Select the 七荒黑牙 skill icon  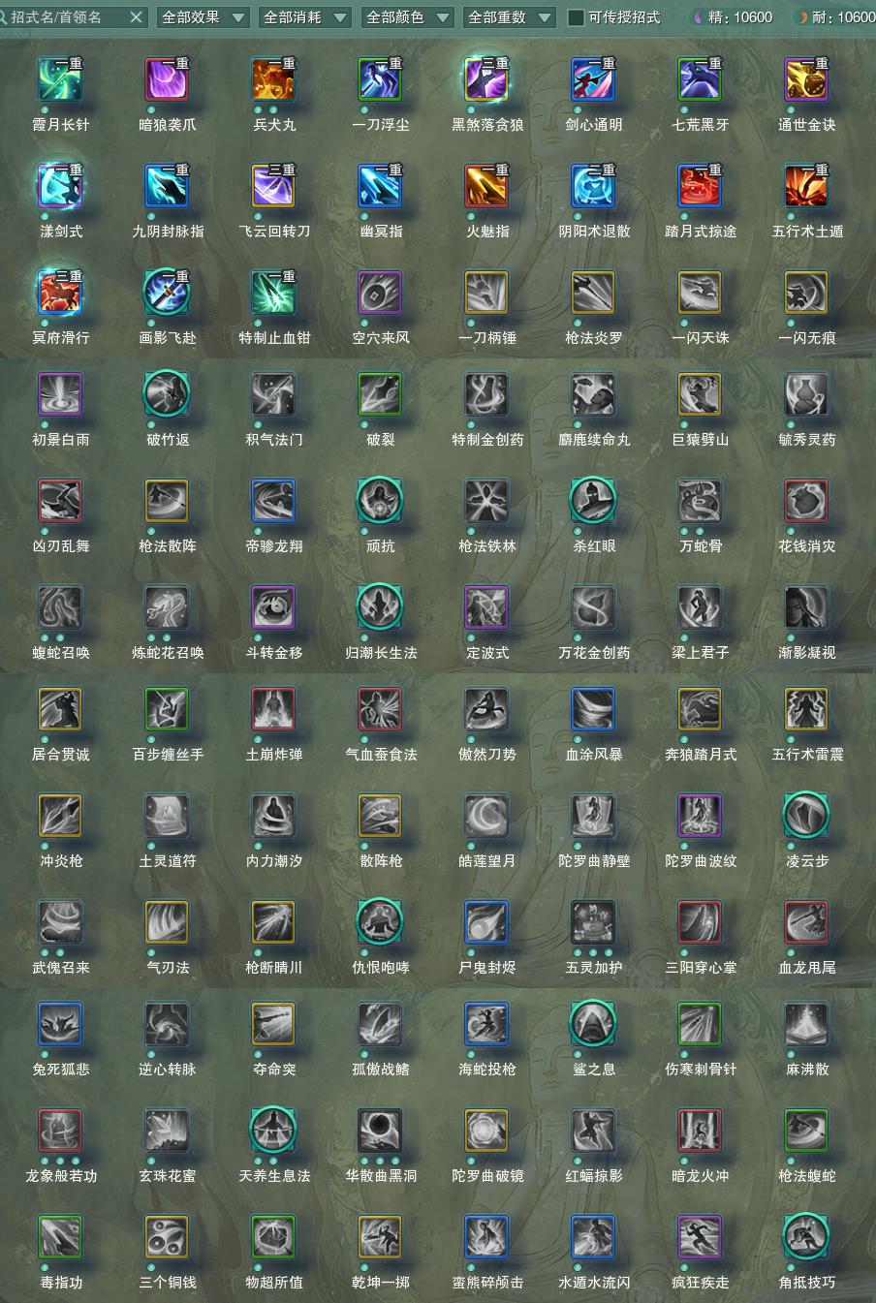coord(700,79)
